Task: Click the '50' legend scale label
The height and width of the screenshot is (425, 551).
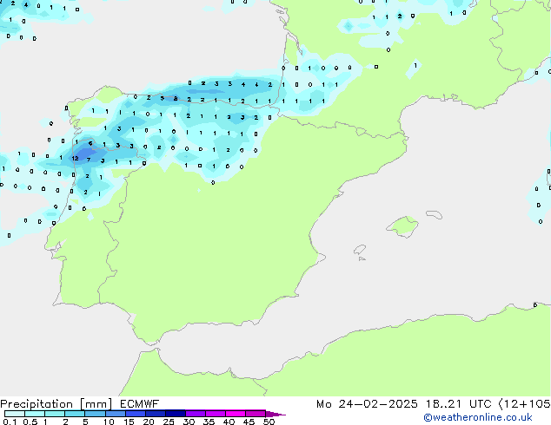Action: (x=269, y=422)
